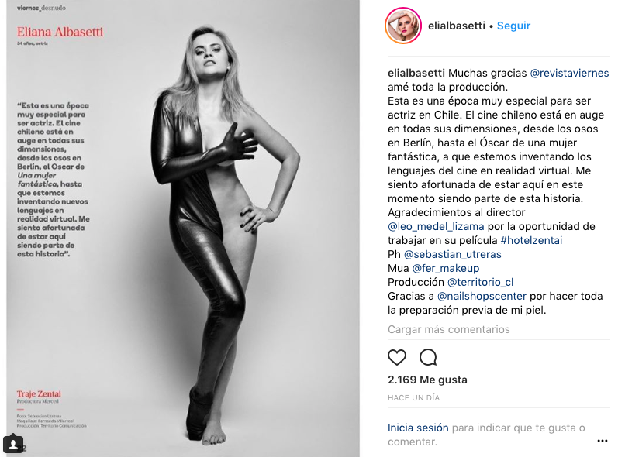Open the three-dot more options menu
Image resolution: width=625 pixels, height=457 pixels.
click(x=603, y=441)
